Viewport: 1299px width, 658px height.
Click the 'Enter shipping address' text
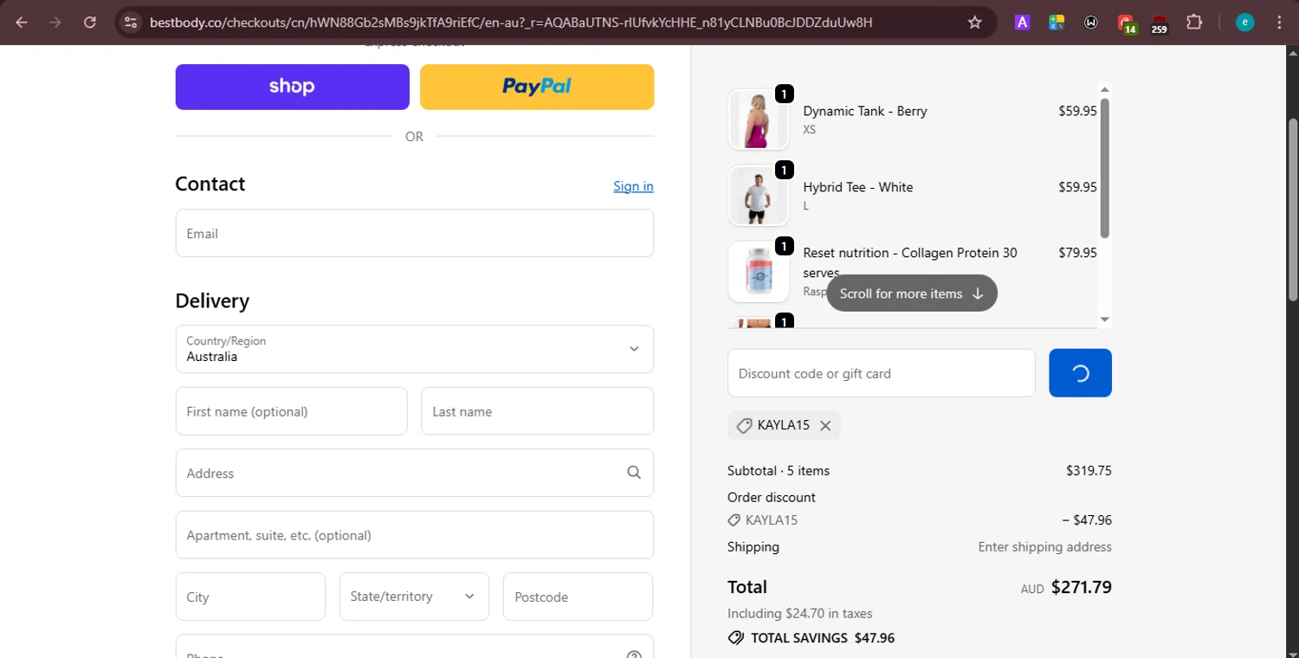click(x=1044, y=547)
